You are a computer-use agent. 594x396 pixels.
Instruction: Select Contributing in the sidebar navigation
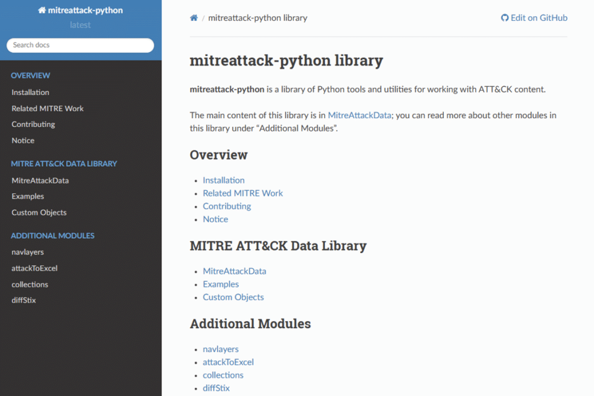pos(33,124)
